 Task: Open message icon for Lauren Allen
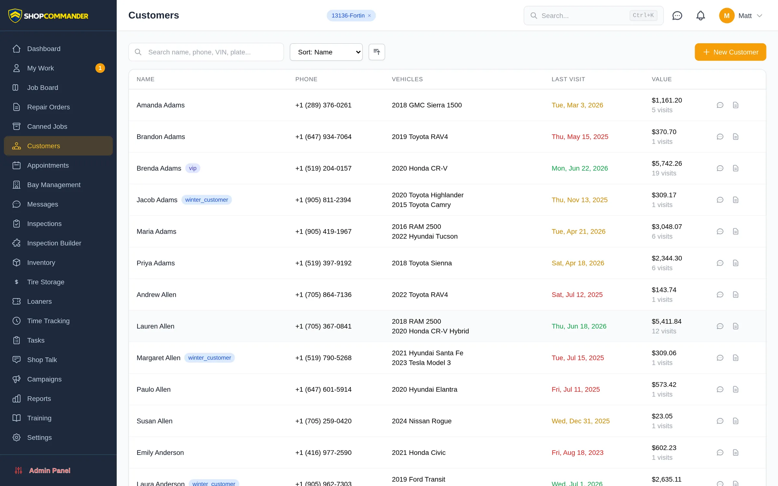[720, 326]
